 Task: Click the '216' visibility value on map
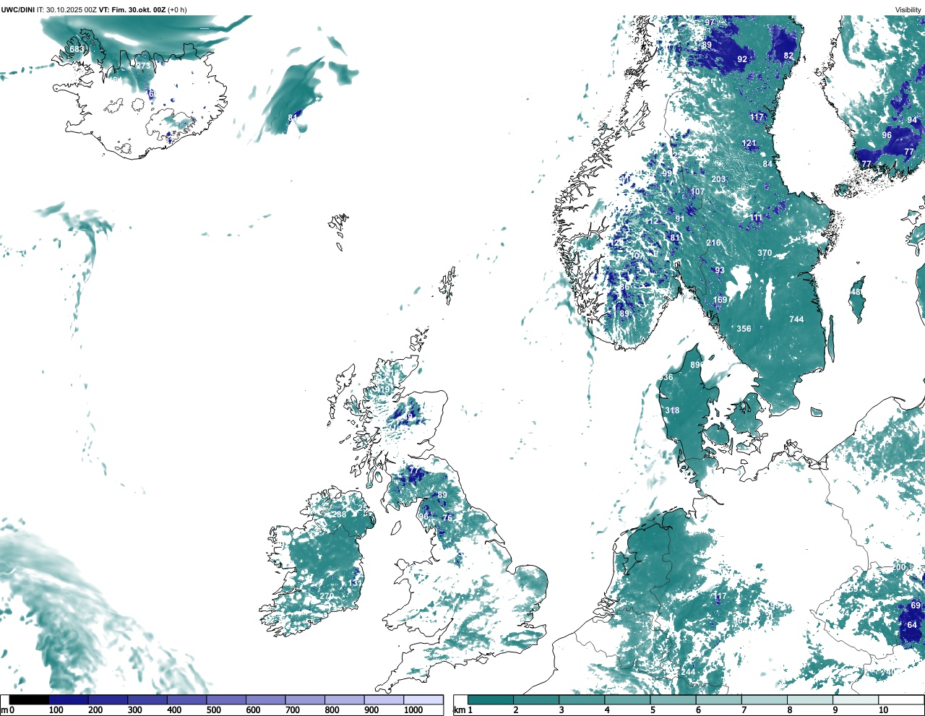pyautogui.click(x=713, y=243)
